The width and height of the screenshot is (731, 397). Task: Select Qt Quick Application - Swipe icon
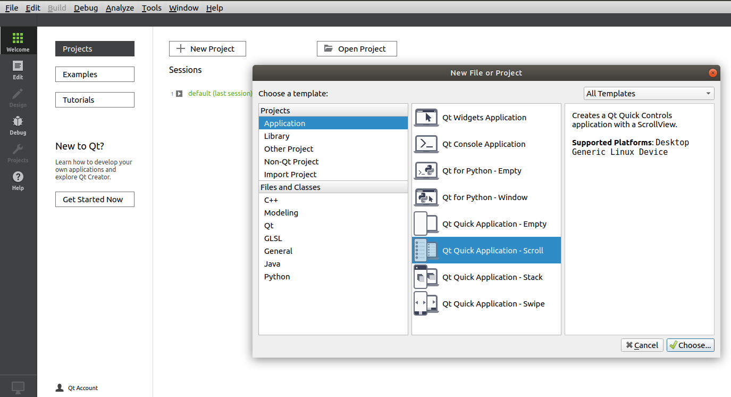pos(426,304)
